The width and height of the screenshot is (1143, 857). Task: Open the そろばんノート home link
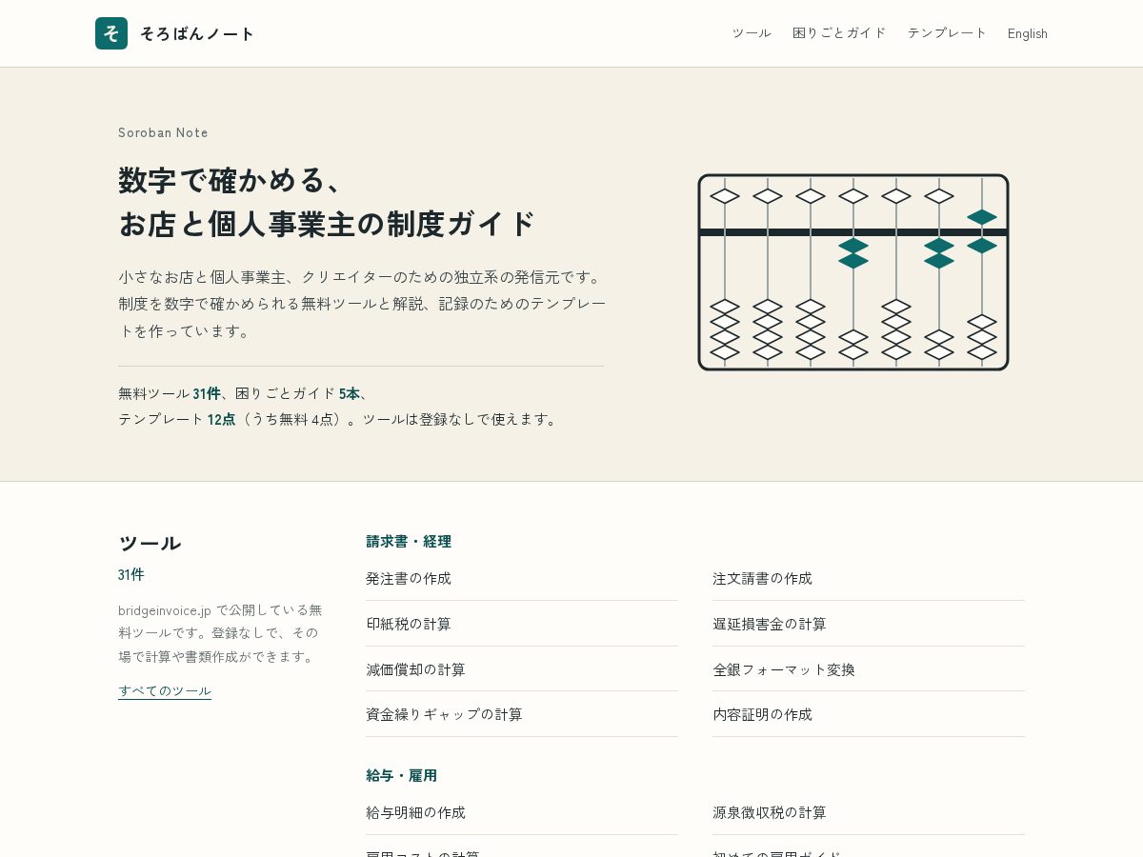pyautogui.click(x=175, y=33)
